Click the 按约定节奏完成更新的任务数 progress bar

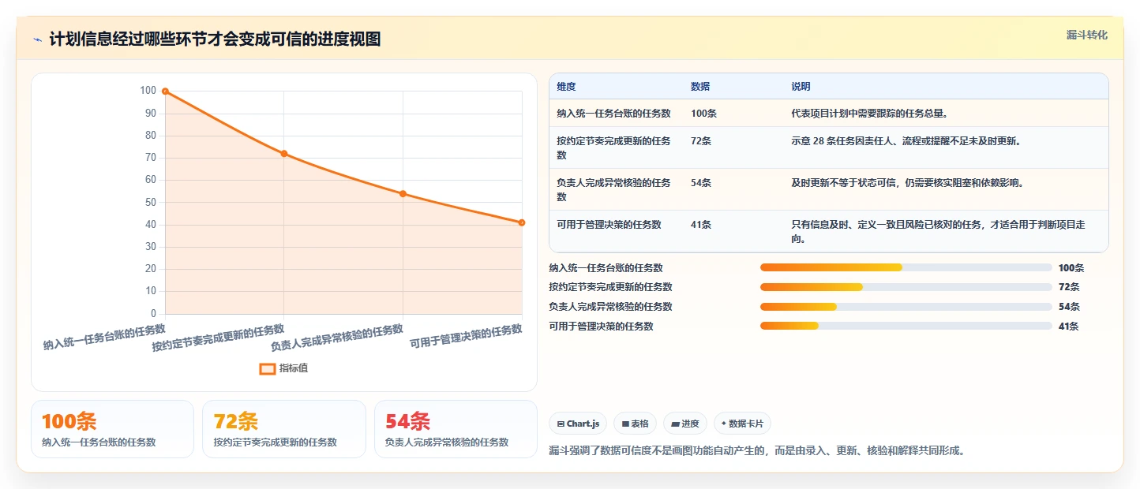(906, 287)
